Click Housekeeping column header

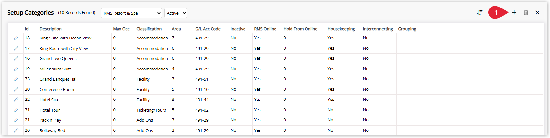[x=341, y=29]
